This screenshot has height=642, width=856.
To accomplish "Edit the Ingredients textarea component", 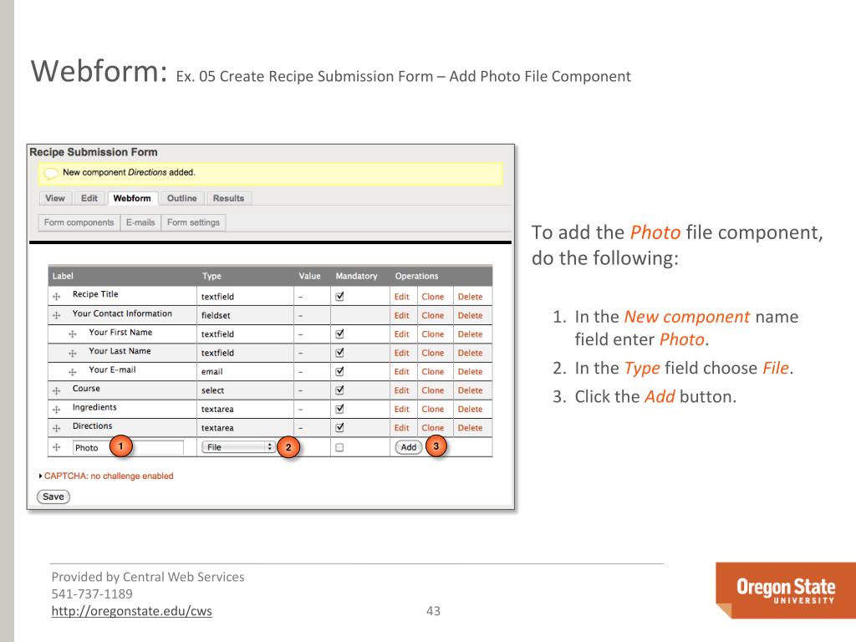I will pyautogui.click(x=402, y=409).
